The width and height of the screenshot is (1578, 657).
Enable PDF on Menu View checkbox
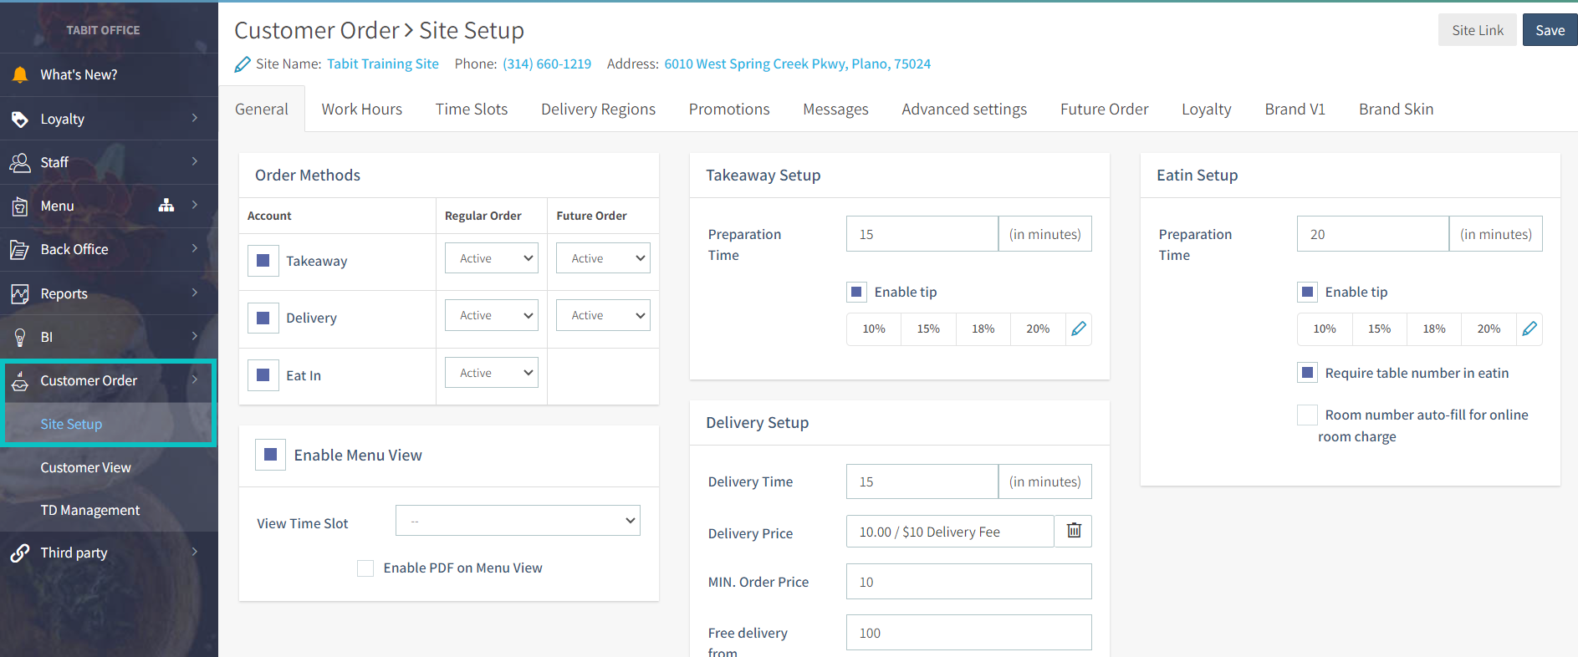tap(365, 568)
